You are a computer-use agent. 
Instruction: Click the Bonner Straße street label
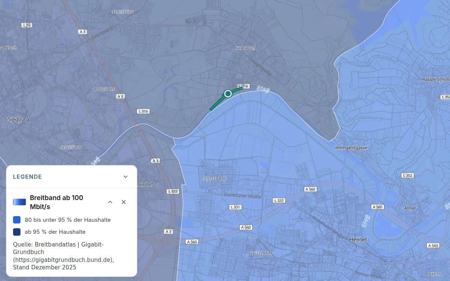coord(369,274)
